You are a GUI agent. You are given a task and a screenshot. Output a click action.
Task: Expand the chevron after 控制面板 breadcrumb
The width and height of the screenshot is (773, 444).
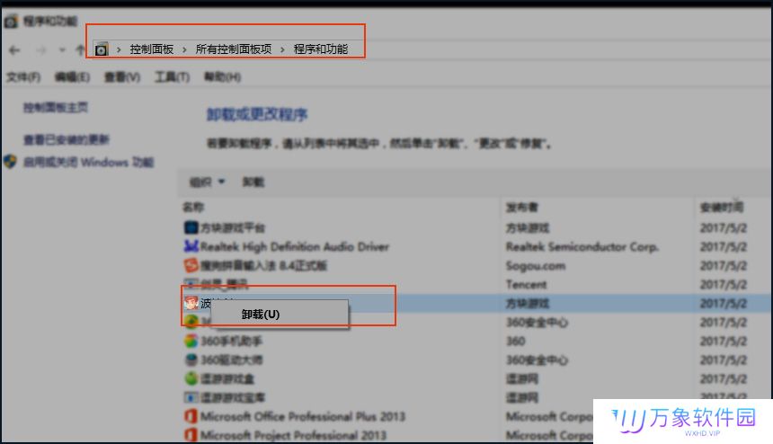click(184, 49)
